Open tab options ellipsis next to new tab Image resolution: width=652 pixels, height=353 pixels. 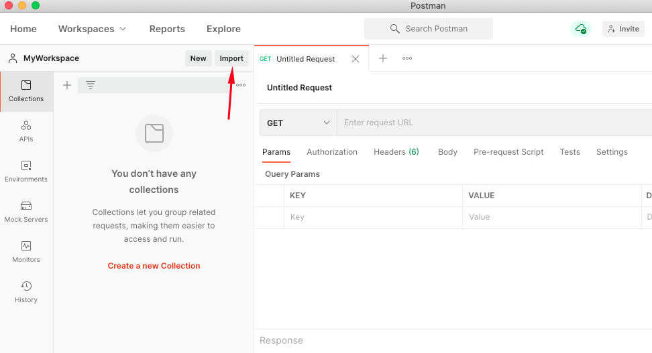(x=407, y=58)
